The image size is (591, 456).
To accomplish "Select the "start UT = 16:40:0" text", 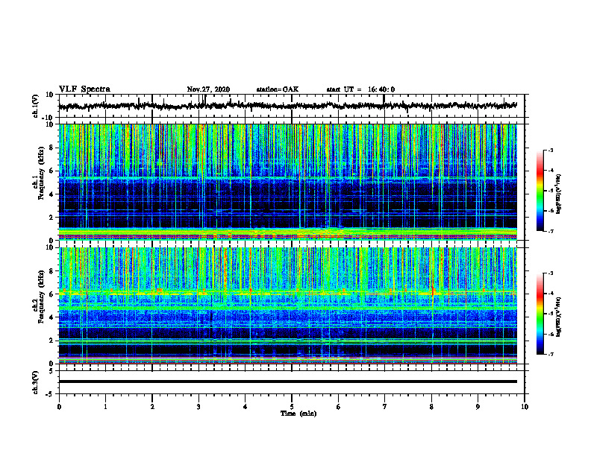I will (x=360, y=89).
